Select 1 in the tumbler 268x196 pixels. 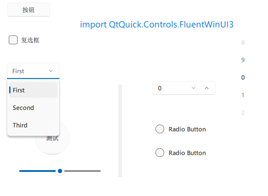[x=243, y=95]
